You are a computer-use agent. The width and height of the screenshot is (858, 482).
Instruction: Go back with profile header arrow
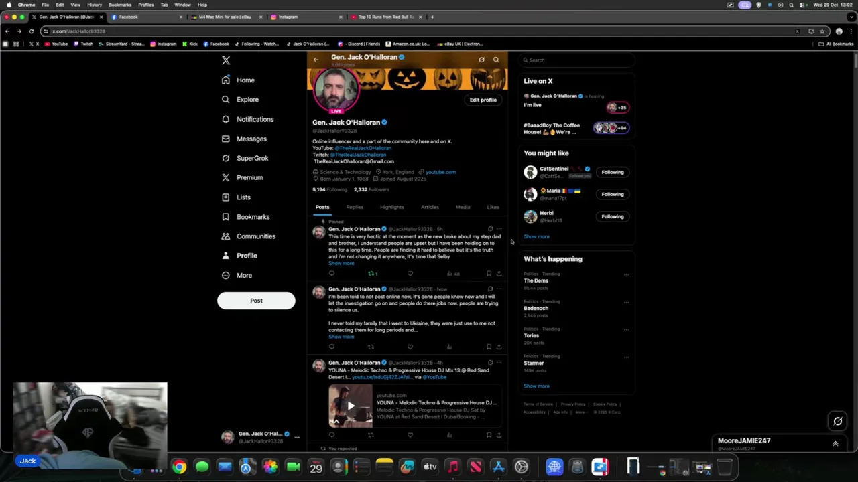316,60
